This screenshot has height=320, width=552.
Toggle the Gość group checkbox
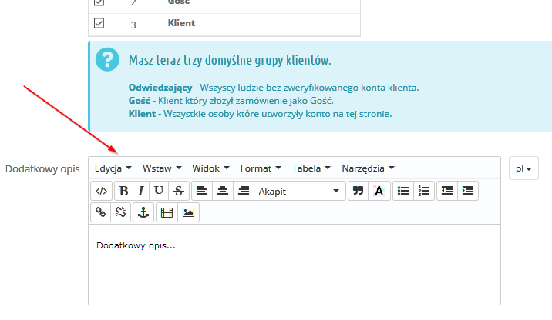point(99,3)
